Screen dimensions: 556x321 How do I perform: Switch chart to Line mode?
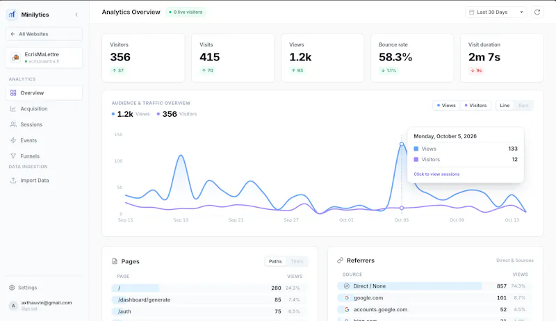coord(505,106)
